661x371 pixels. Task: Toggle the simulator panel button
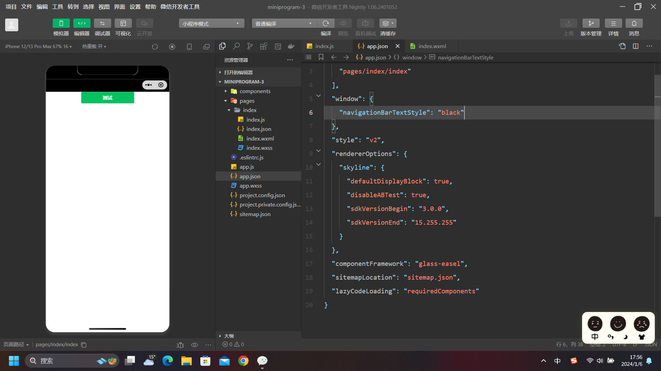(61, 23)
